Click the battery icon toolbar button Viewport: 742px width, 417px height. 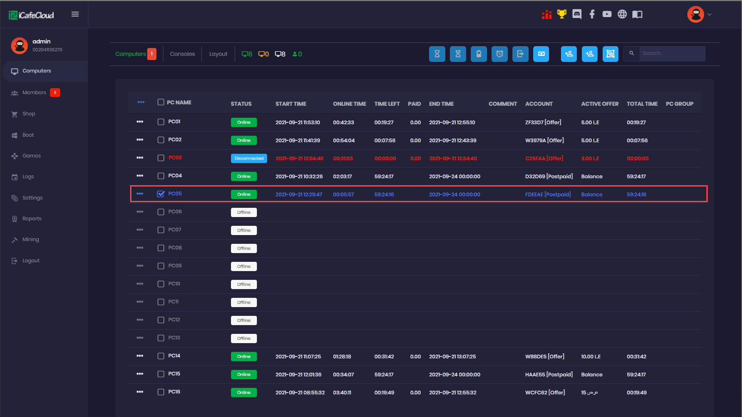click(x=479, y=54)
